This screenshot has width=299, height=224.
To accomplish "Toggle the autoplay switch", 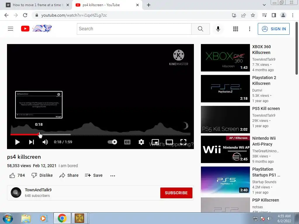I will [112, 142].
